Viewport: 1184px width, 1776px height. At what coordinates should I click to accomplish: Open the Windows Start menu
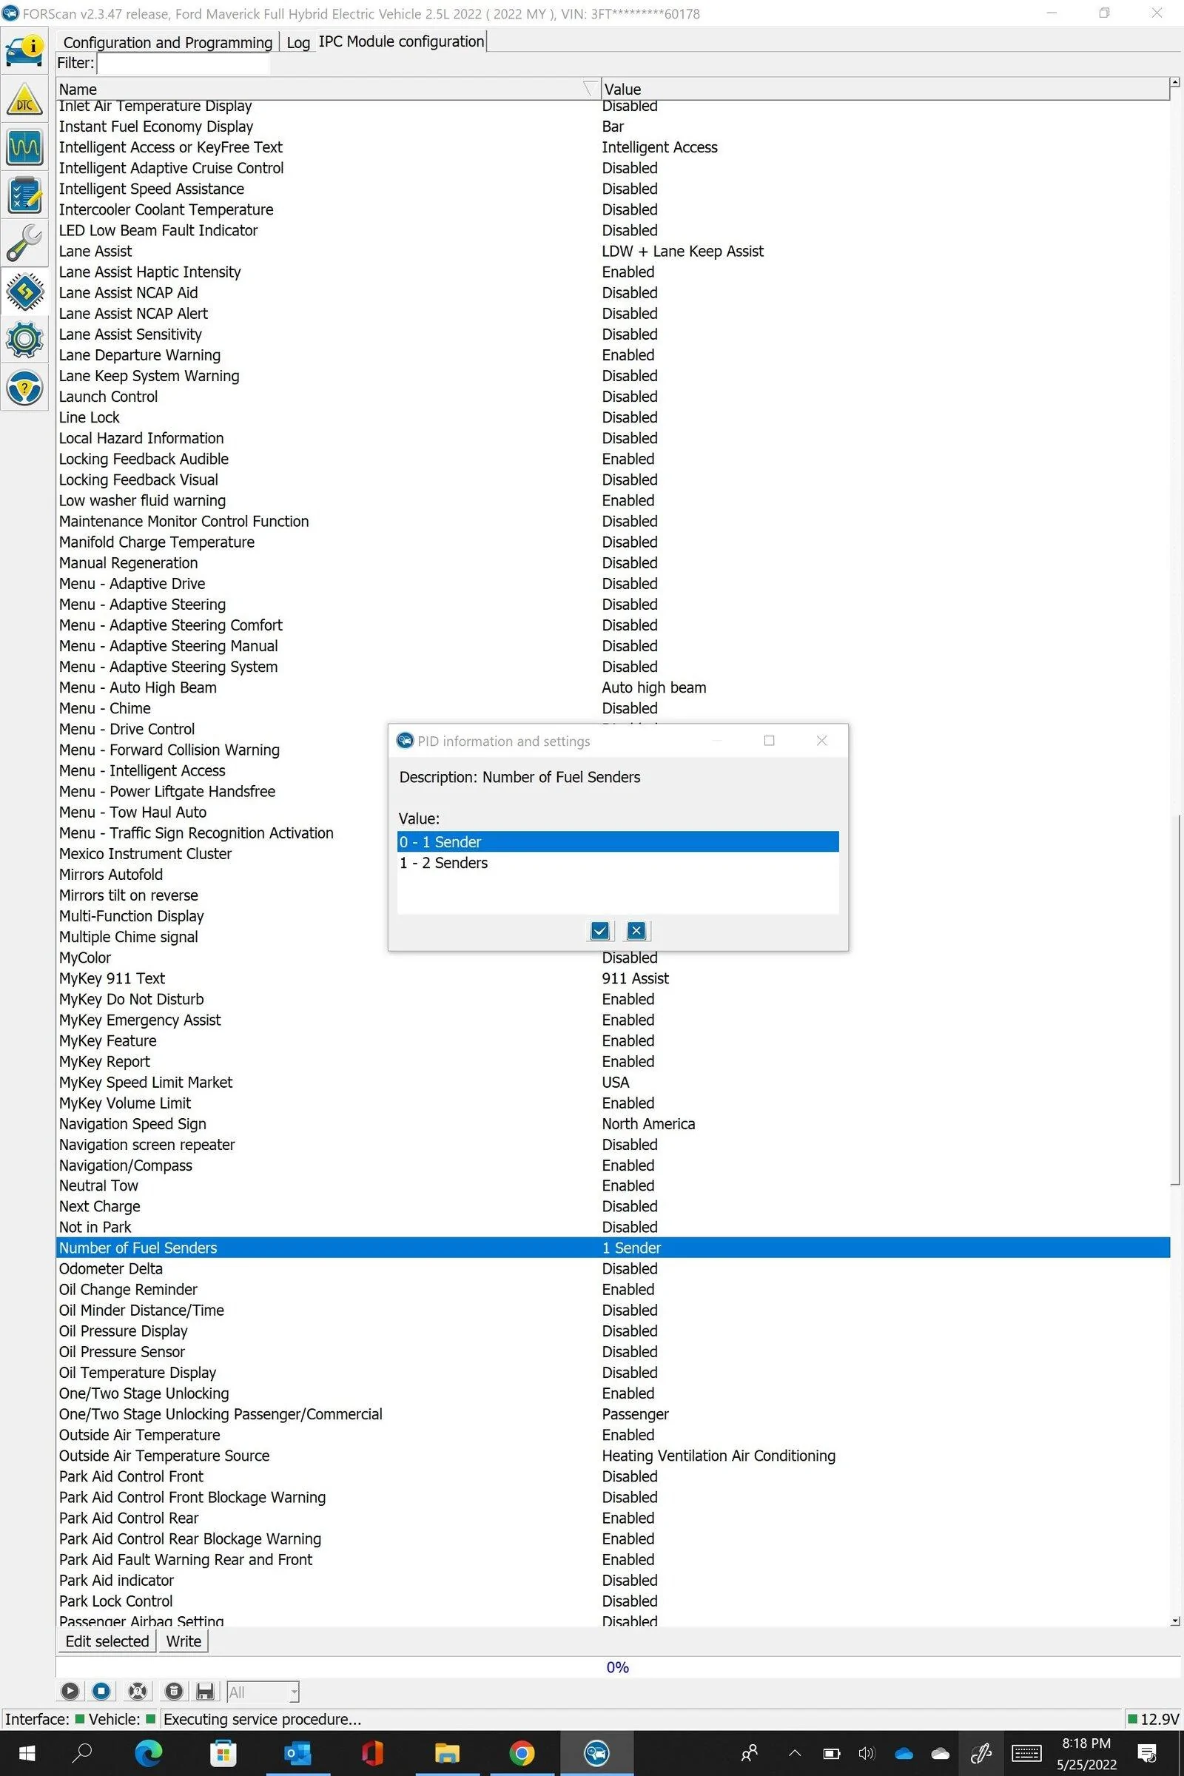(27, 1752)
